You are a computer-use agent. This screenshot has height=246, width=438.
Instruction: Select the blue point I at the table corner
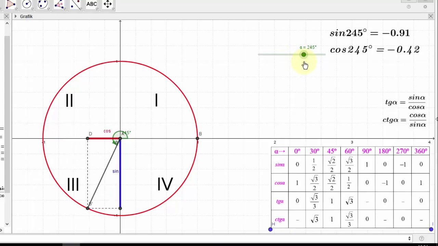(431, 229)
